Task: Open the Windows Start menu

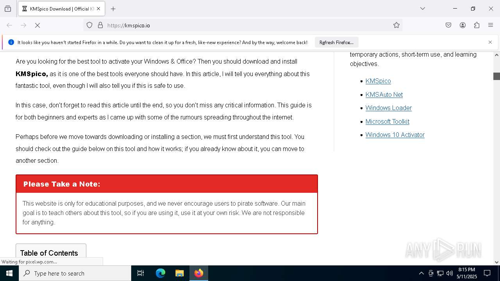Action: pos(9,273)
